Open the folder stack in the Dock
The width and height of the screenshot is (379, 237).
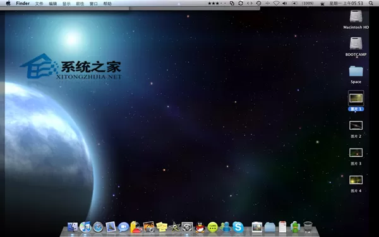270,228
